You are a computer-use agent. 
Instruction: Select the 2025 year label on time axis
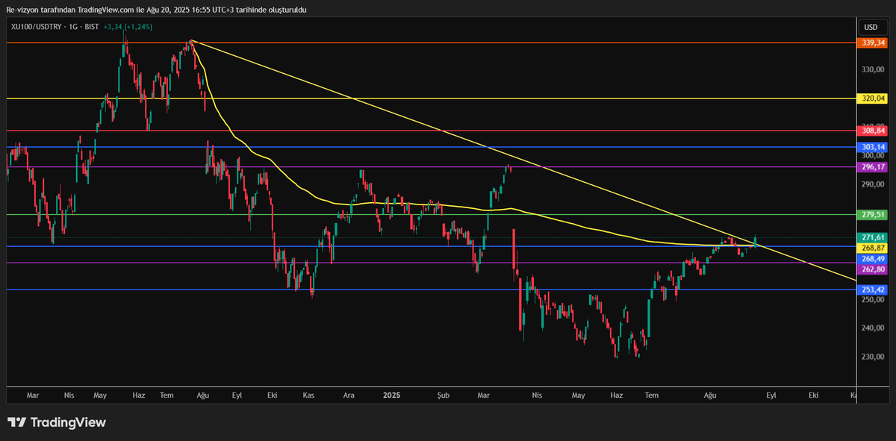click(391, 395)
